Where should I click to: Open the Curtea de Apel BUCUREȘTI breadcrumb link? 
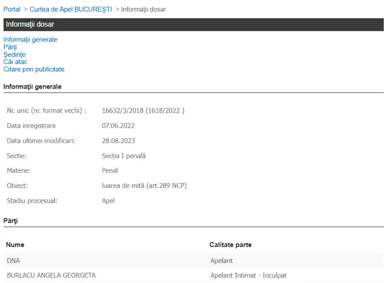[70, 9]
